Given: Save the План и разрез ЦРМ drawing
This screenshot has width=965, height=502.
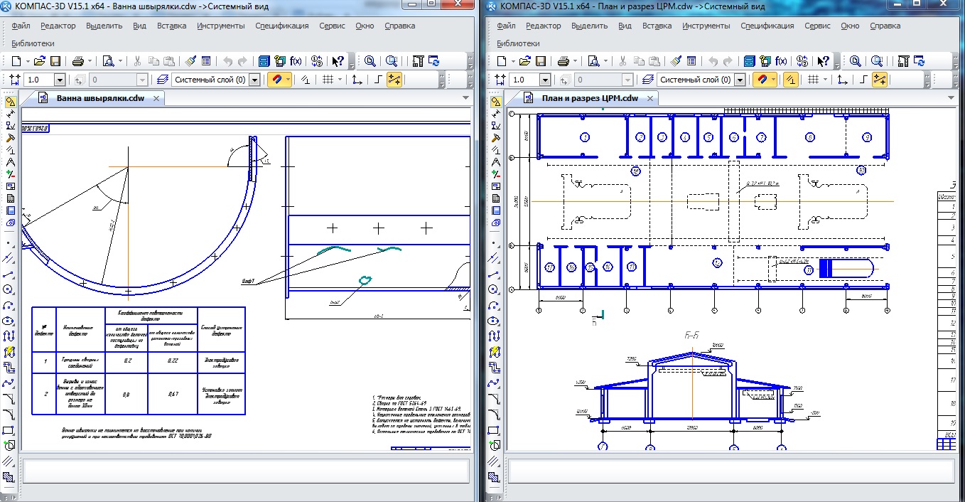Looking at the screenshot, I should click(541, 61).
